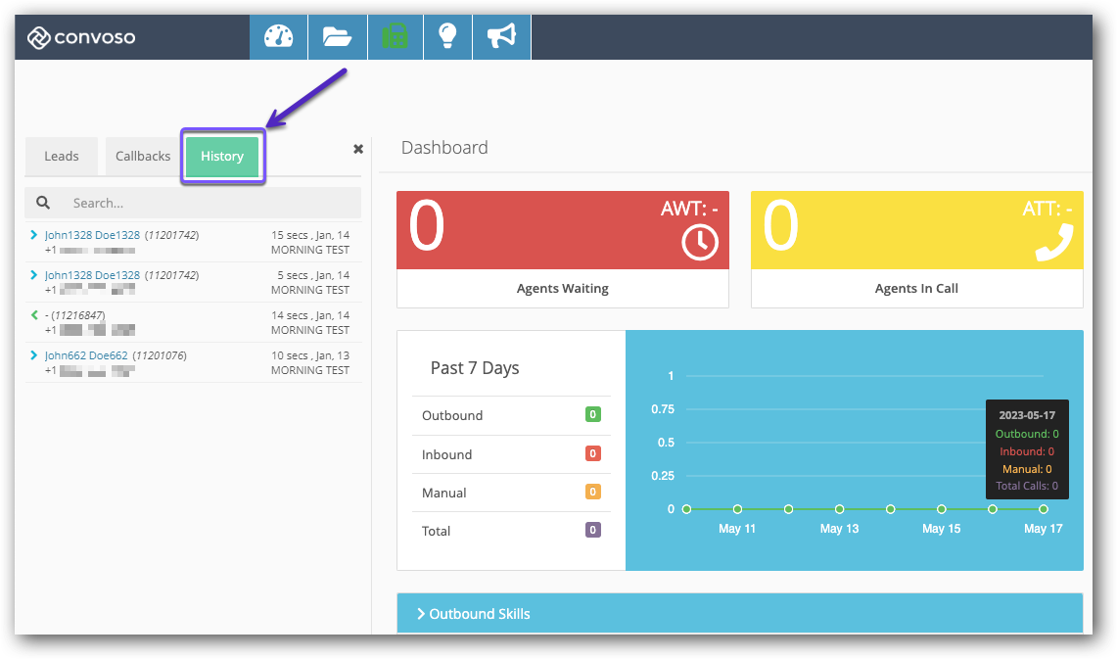The width and height of the screenshot is (1117, 659).
Task: Open the dashboard speedometer icon
Action: point(278,37)
